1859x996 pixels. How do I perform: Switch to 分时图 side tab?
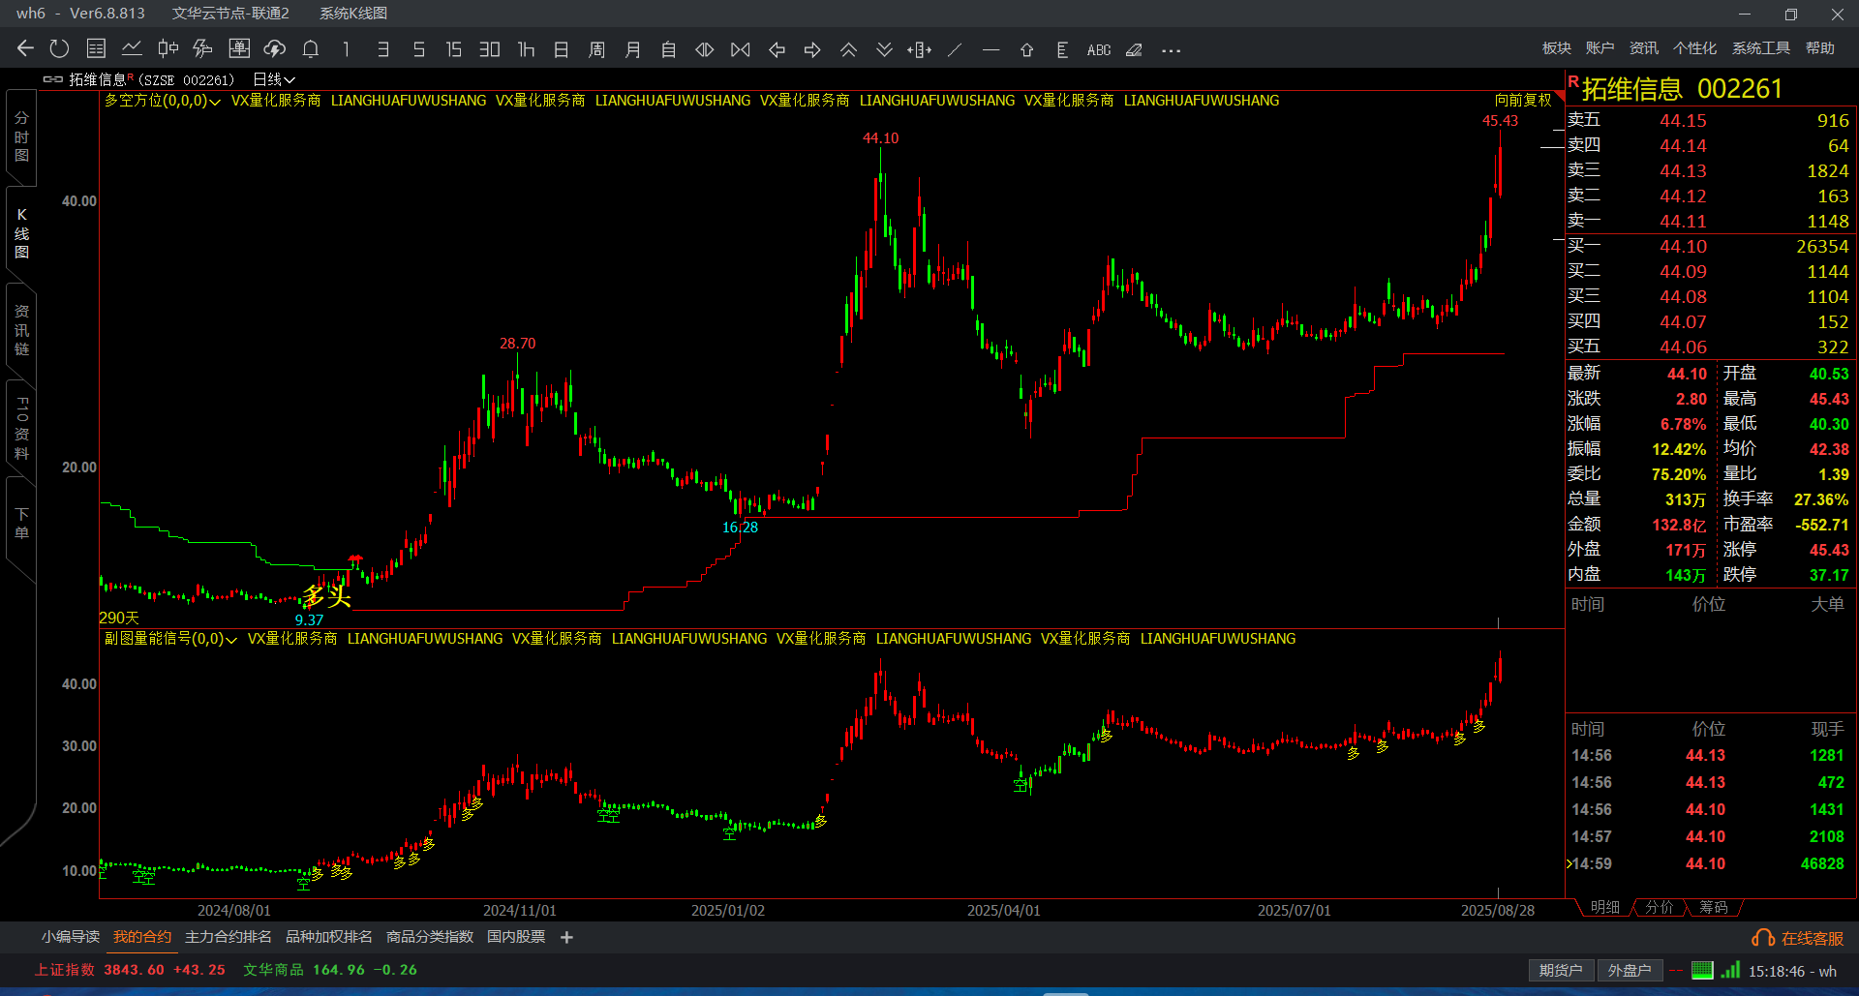coord(21,136)
